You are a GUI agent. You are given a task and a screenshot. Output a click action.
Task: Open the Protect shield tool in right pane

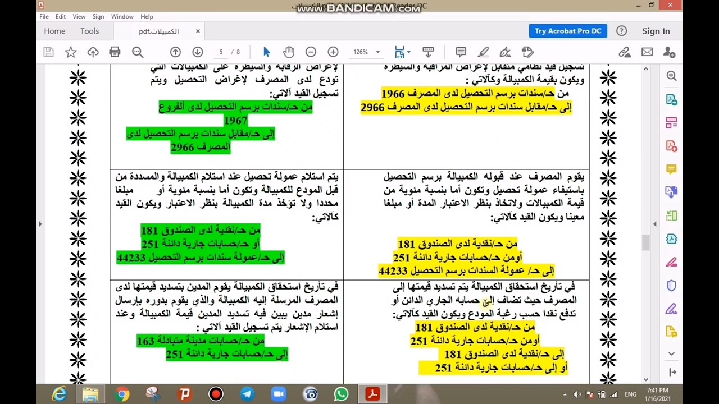click(x=671, y=286)
